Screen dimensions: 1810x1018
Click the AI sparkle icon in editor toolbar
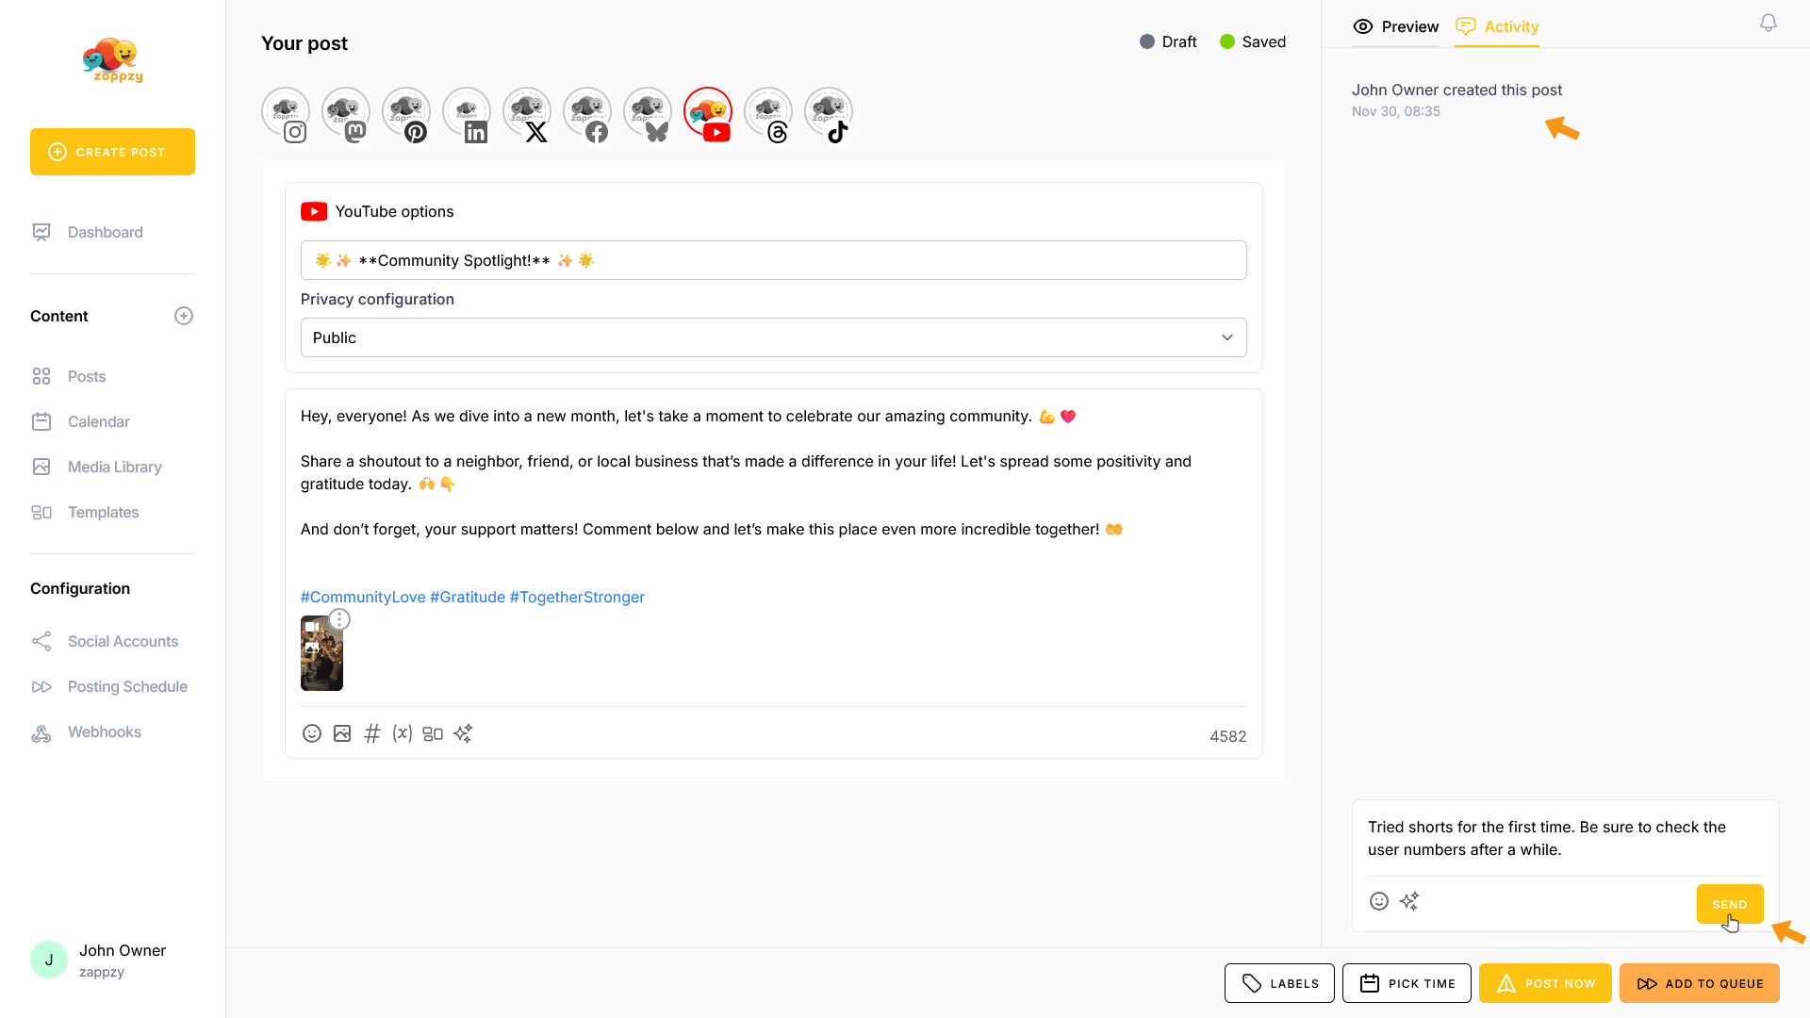tap(463, 733)
